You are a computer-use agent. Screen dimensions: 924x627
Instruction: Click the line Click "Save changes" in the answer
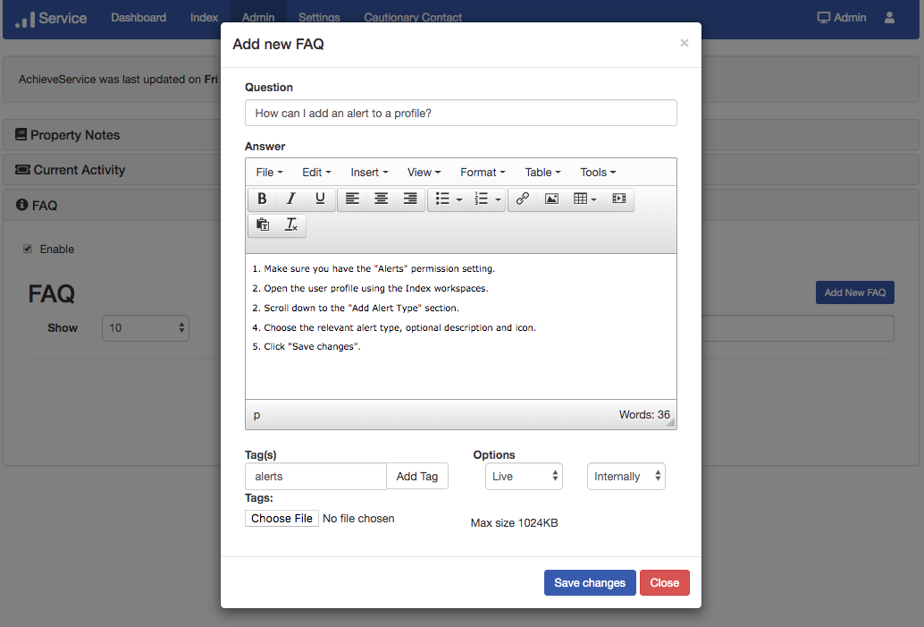(x=307, y=347)
